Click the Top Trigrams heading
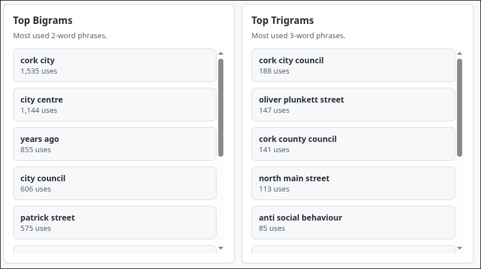This screenshot has width=481, height=269. coord(283,21)
